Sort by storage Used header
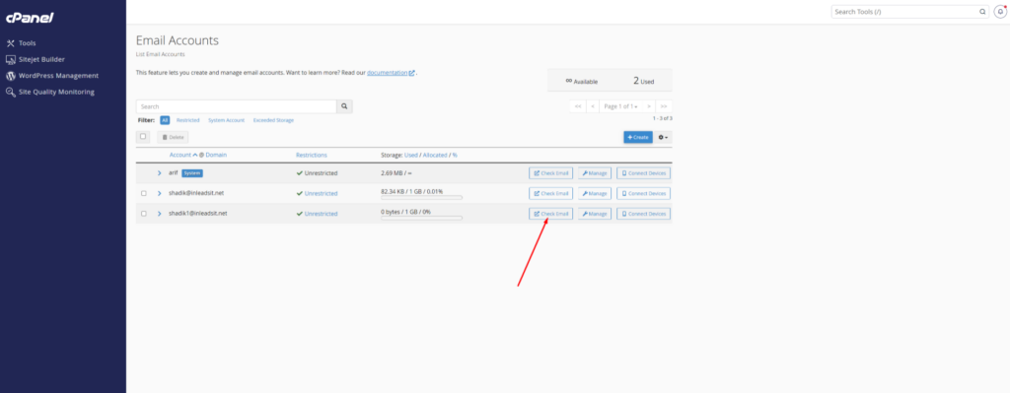1010x393 pixels. [x=411, y=155]
